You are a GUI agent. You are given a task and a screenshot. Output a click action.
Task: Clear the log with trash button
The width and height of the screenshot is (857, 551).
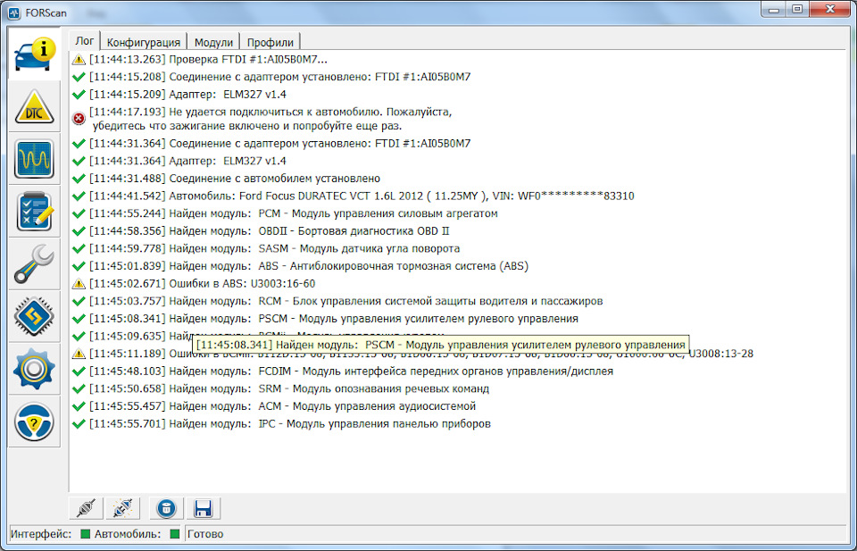click(166, 508)
